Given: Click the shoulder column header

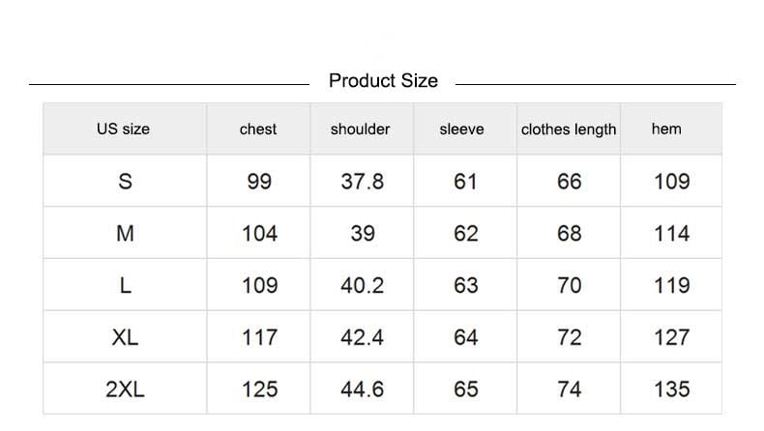Looking at the screenshot, I should pyautogui.click(x=360, y=129).
